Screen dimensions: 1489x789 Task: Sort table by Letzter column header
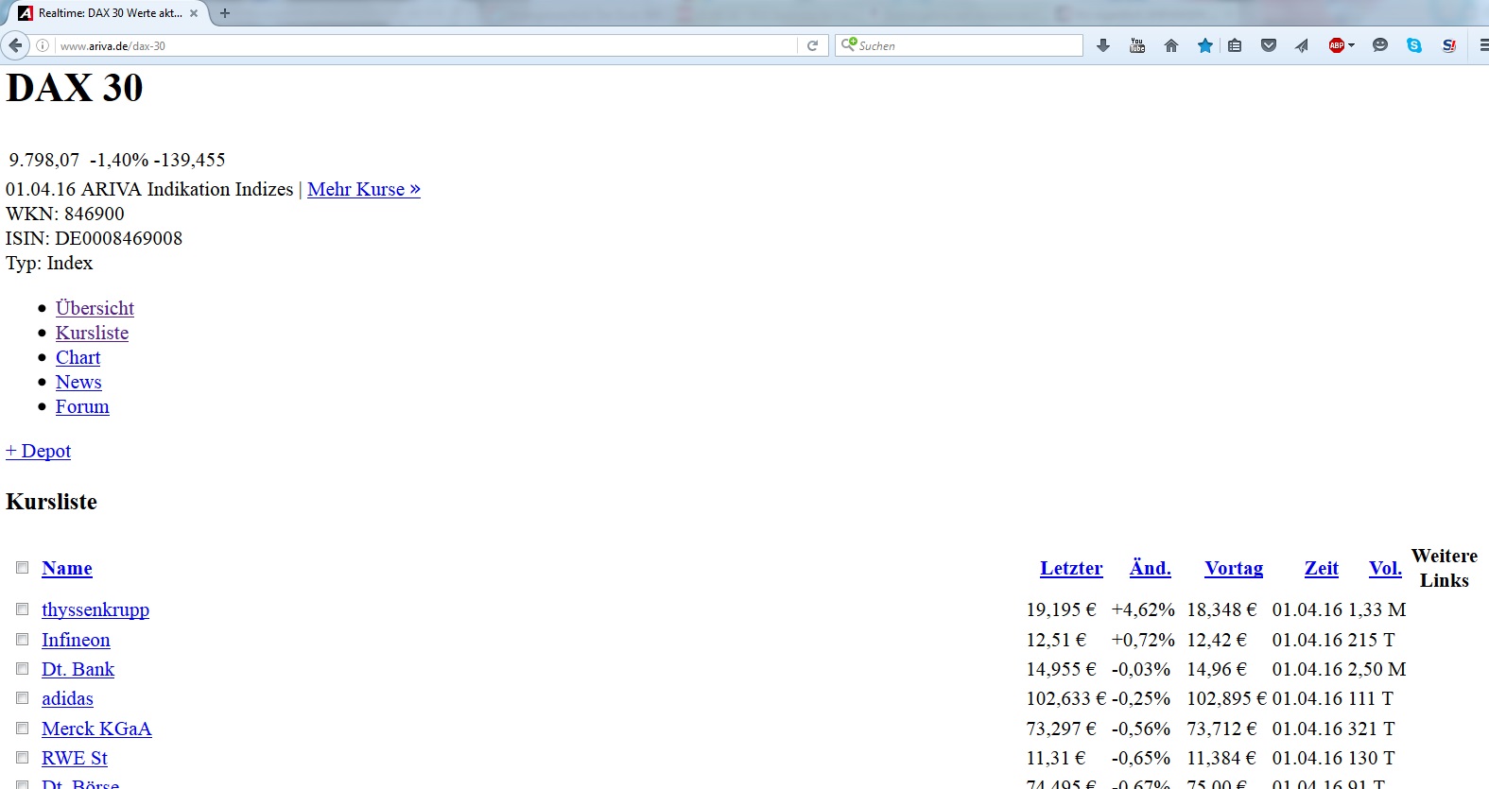pos(1071,568)
